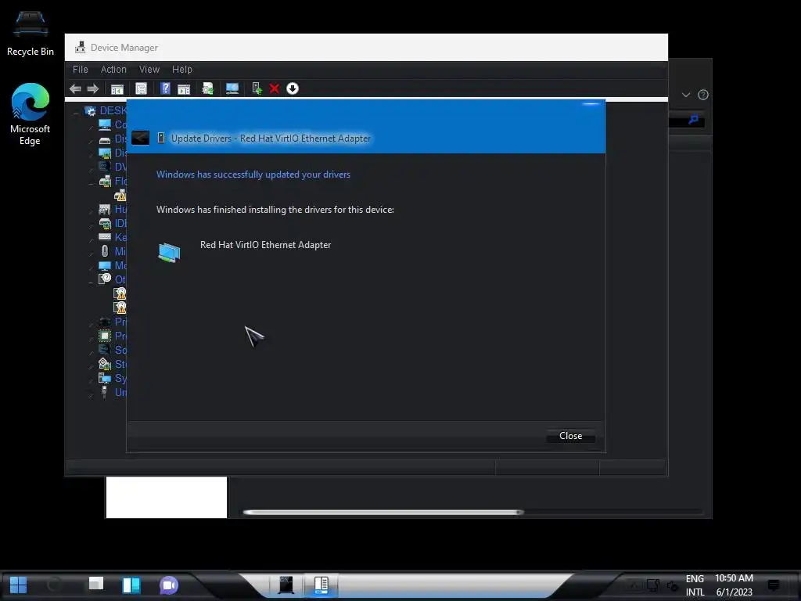Open the Recycle Bin desktop icon
801x601 pixels.
31,33
